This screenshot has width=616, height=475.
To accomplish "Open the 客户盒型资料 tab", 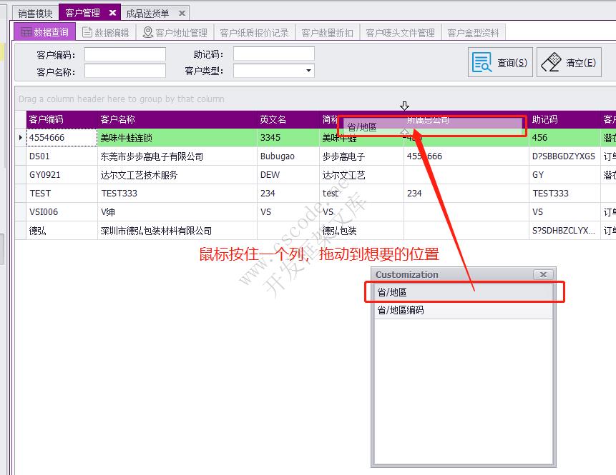I will coord(471,31).
